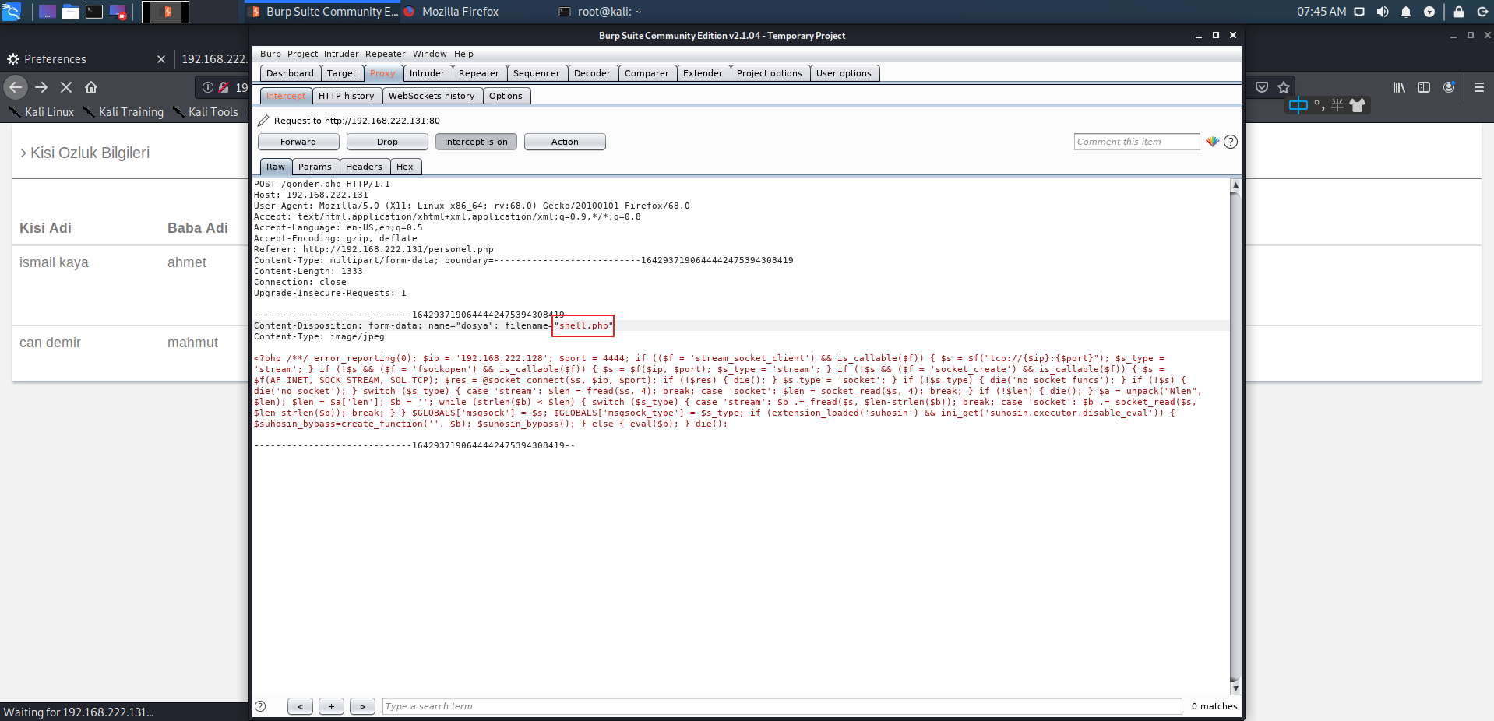Open the Kali applications menu dragon icon

pos(12,12)
